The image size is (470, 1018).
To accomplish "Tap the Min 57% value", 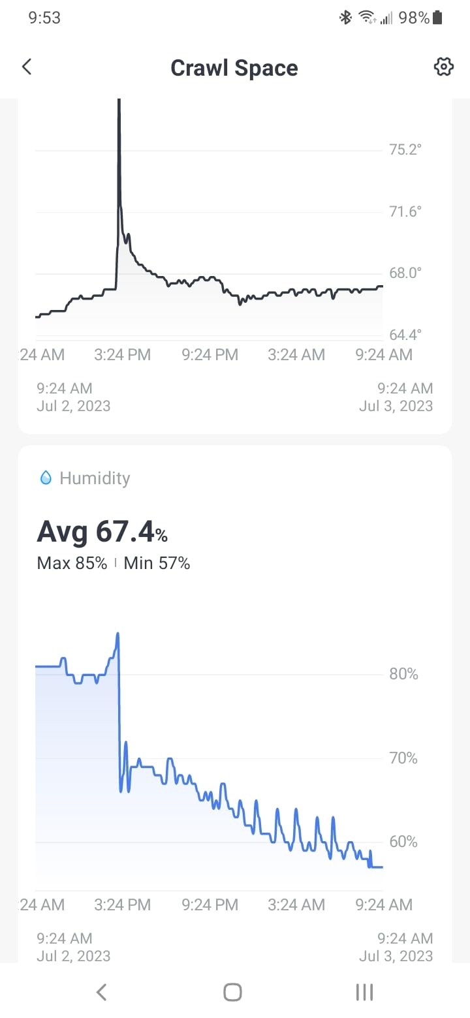I will click(157, 563).
